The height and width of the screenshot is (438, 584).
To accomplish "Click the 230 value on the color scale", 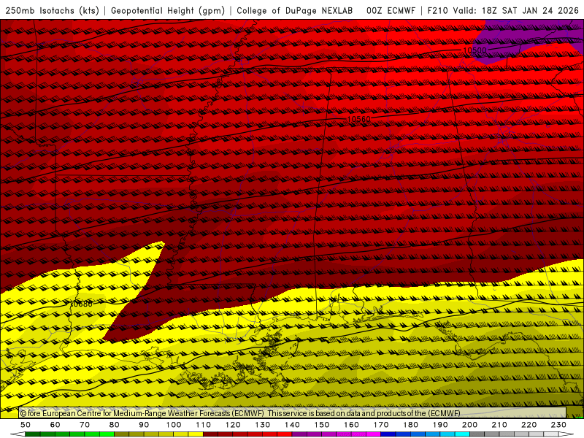I will pyautogui.click(x=558, y=425).
